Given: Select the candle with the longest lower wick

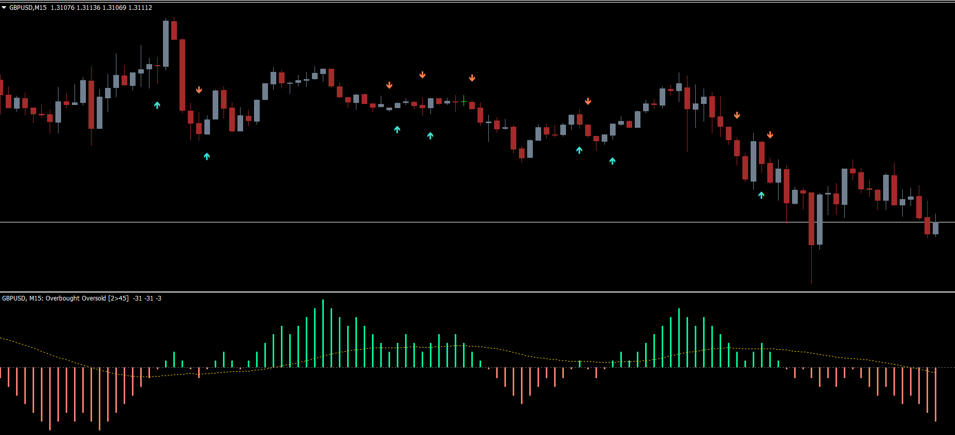Looking at the screenshot, I should 811,218.
